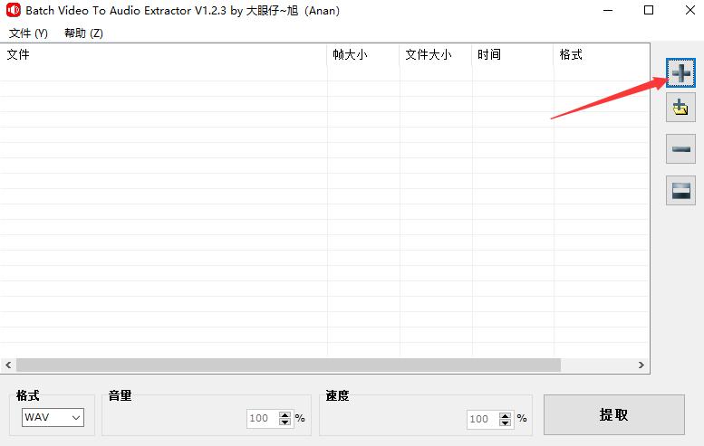The image size is (704, 446).
Task: Click the 提取 extract button
Action: [613, 414]
